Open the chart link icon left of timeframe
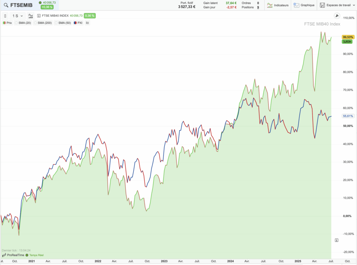The width and height of the screenshot is (357, 265). click(x=5, y=16)
